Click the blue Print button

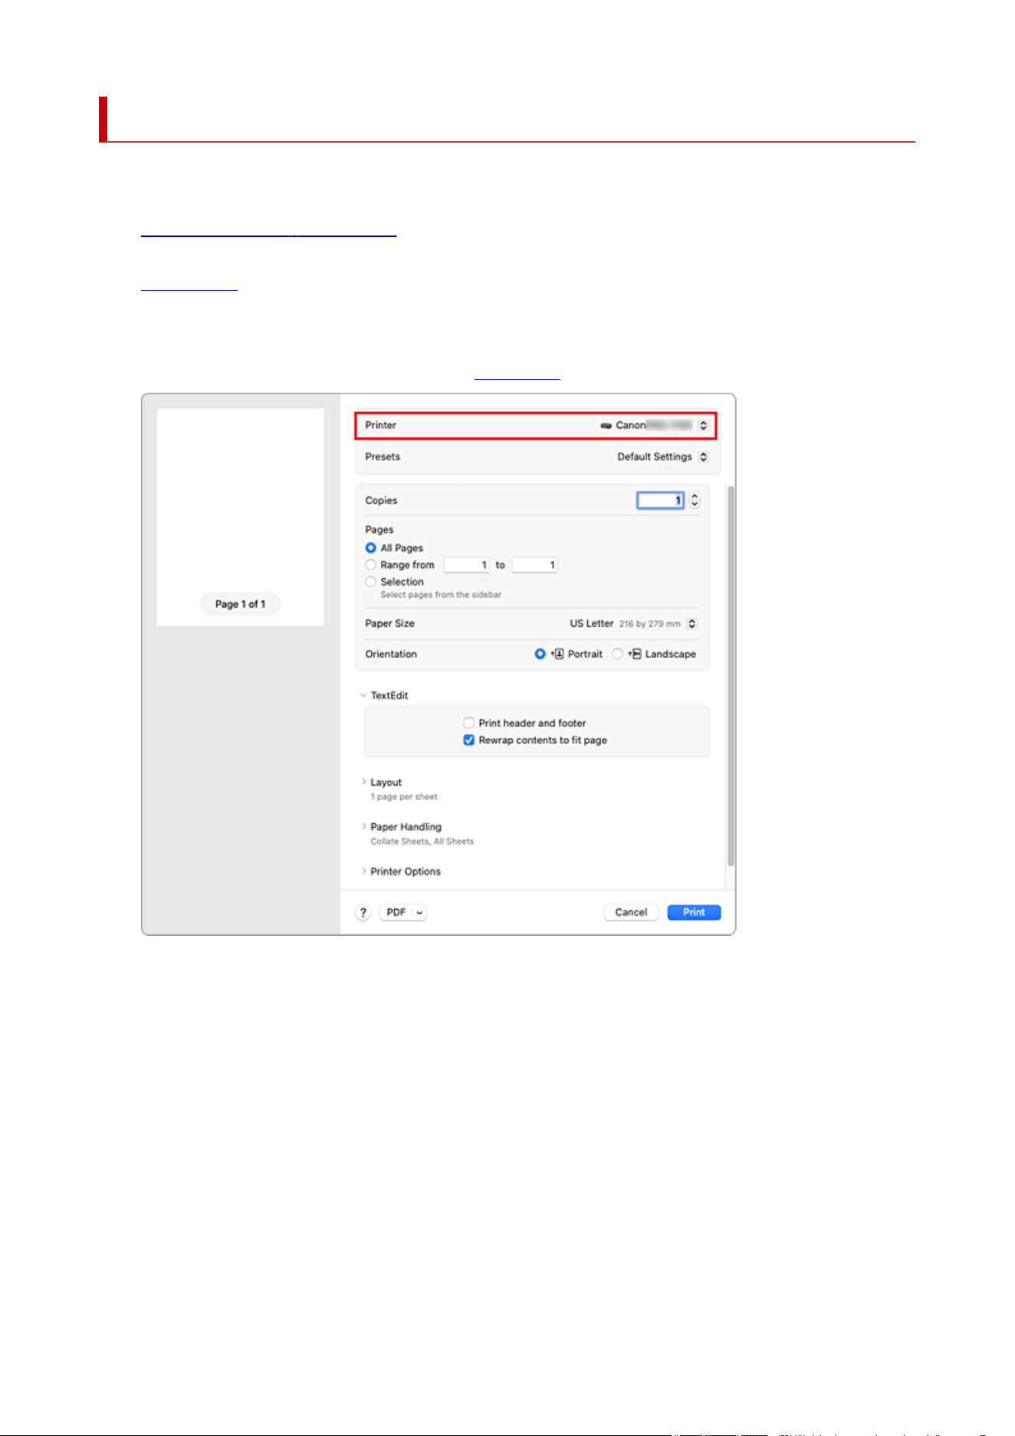click(694, 912)
